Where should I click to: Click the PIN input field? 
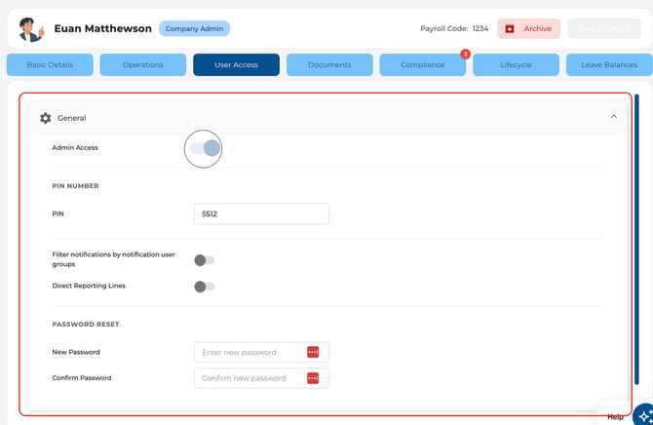(x=261, y=213)
